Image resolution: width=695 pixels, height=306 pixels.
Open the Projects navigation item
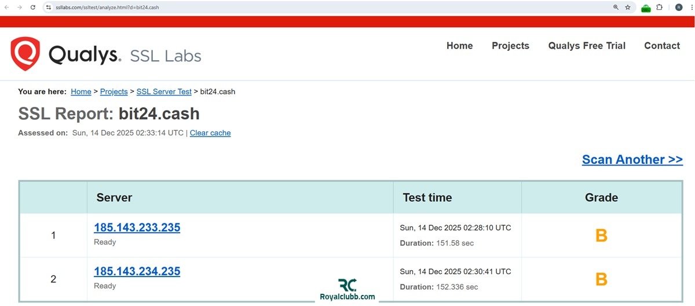point(510,46)
